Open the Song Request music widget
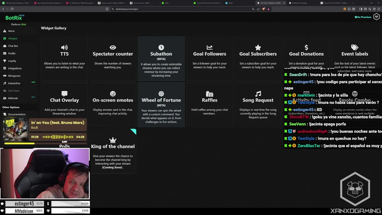 tap(258, 105)
